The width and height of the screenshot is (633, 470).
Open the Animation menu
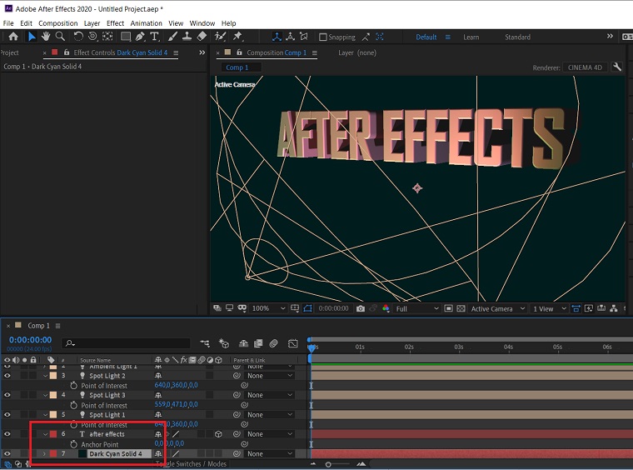click(146, 23)
